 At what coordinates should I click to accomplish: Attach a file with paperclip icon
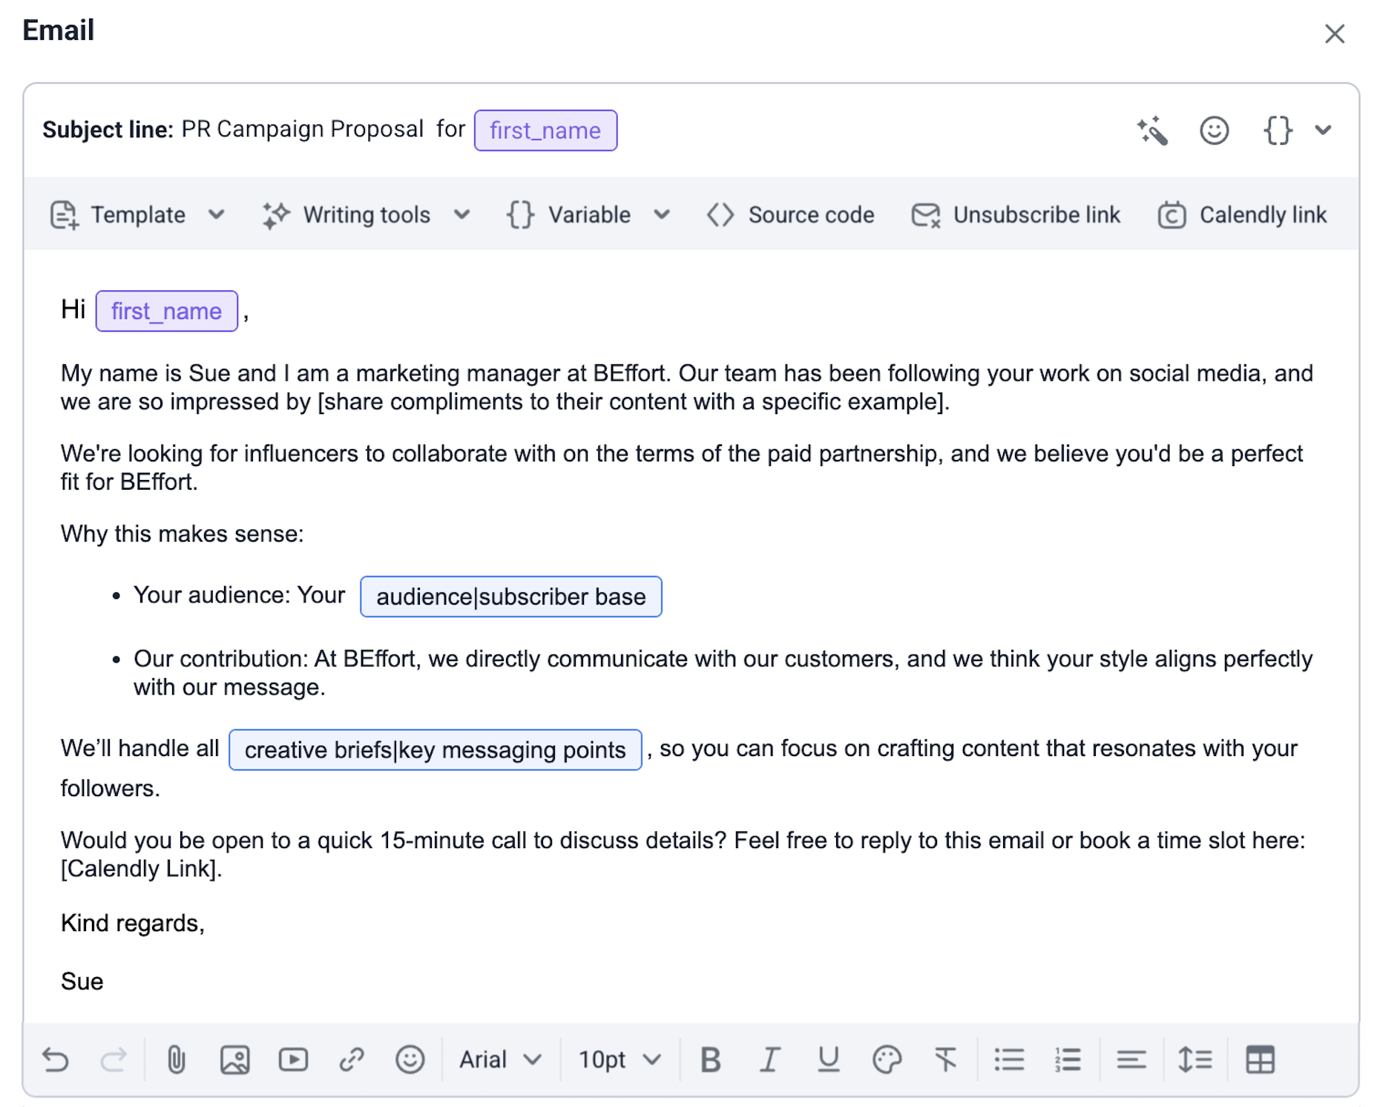coord(176,1060)
